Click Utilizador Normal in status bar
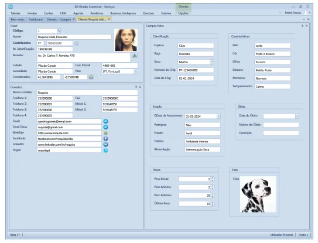This screenshot has height=243, width=318. point(281,235)
